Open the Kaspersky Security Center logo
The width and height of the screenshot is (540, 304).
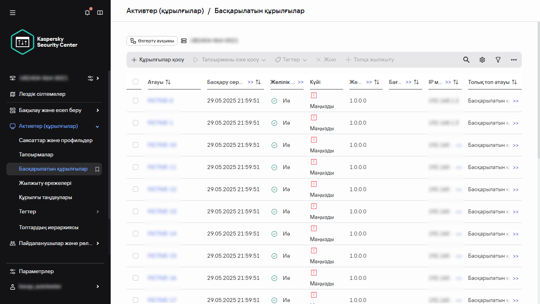23,42
